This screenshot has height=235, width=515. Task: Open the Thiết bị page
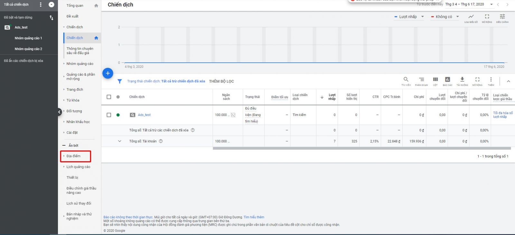pyautogui.click(x=72, y=177)
